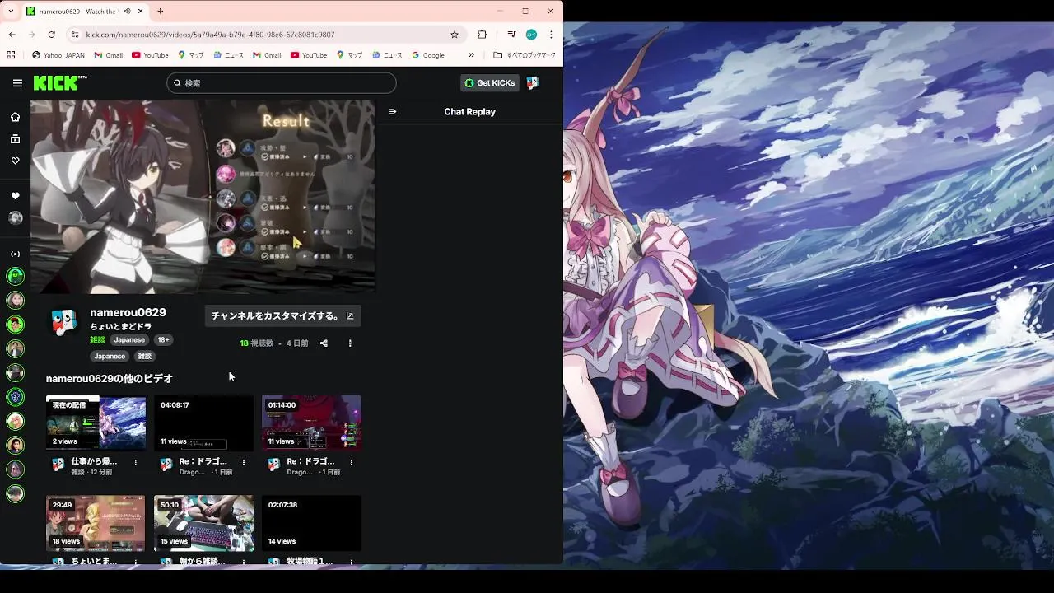Screen dimensions: 1054x593
Task: Click the namerou0629の他のビデオ heading
Action: (x=110, y=379)
